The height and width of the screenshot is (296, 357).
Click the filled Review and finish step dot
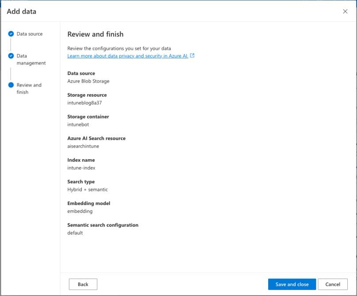(11, 85)
